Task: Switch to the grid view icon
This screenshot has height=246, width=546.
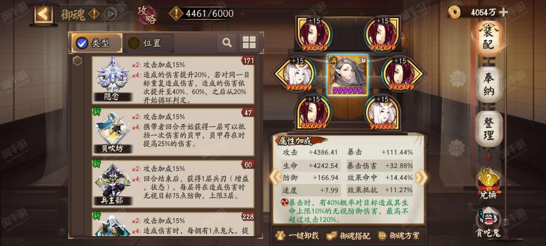Action: (x=249, y=42)
